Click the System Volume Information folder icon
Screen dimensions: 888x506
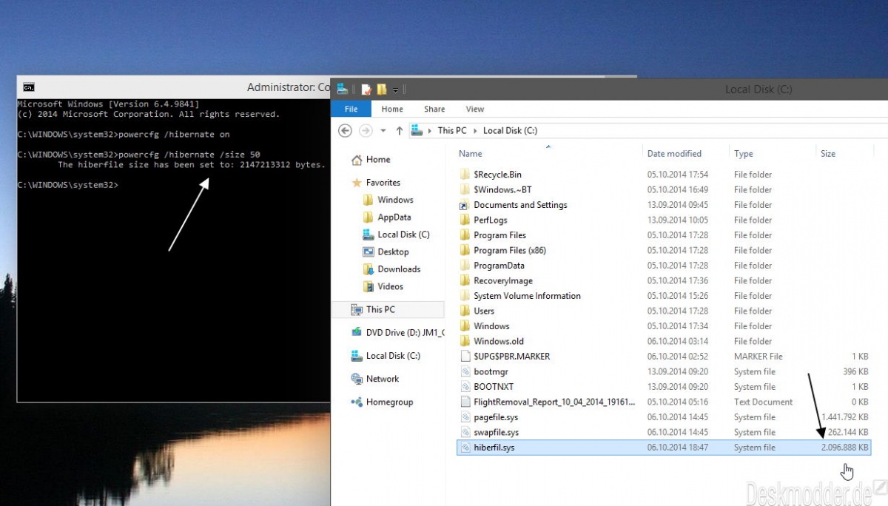(465, 296)
